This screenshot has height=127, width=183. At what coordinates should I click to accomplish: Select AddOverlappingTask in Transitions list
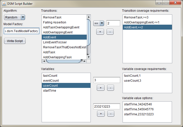coord(57,57)
